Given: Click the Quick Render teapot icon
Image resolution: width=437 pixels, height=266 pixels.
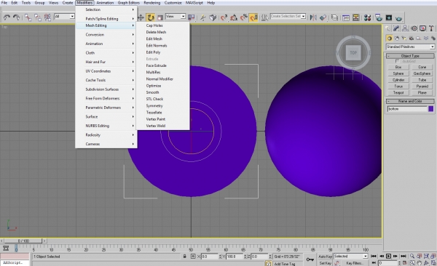Looking at the screenshot, I should pos(399,18).
